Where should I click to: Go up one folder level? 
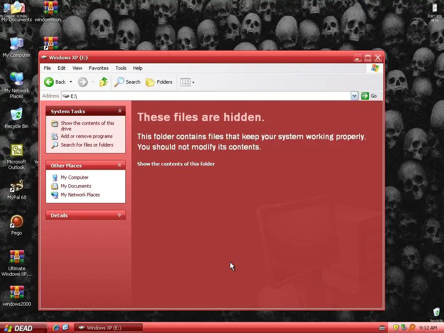[x=104, y=82]
